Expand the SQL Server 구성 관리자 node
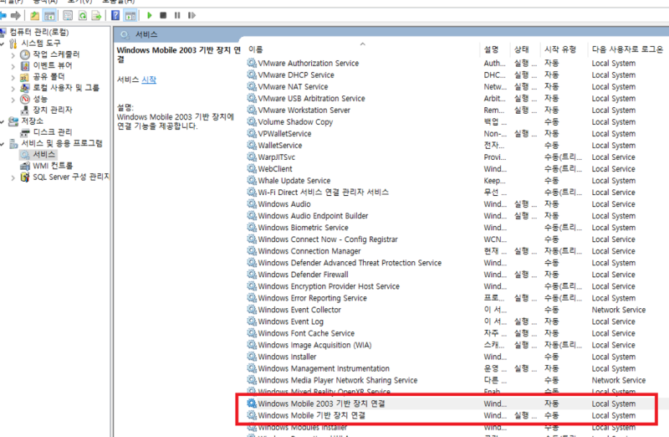 [x=13, y=177]
